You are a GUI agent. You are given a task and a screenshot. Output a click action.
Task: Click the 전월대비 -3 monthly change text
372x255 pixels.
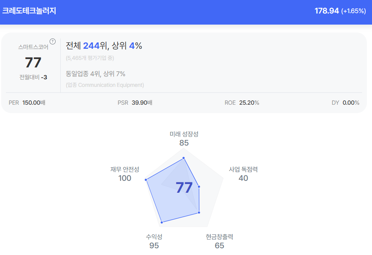click(x=33, y=77)
